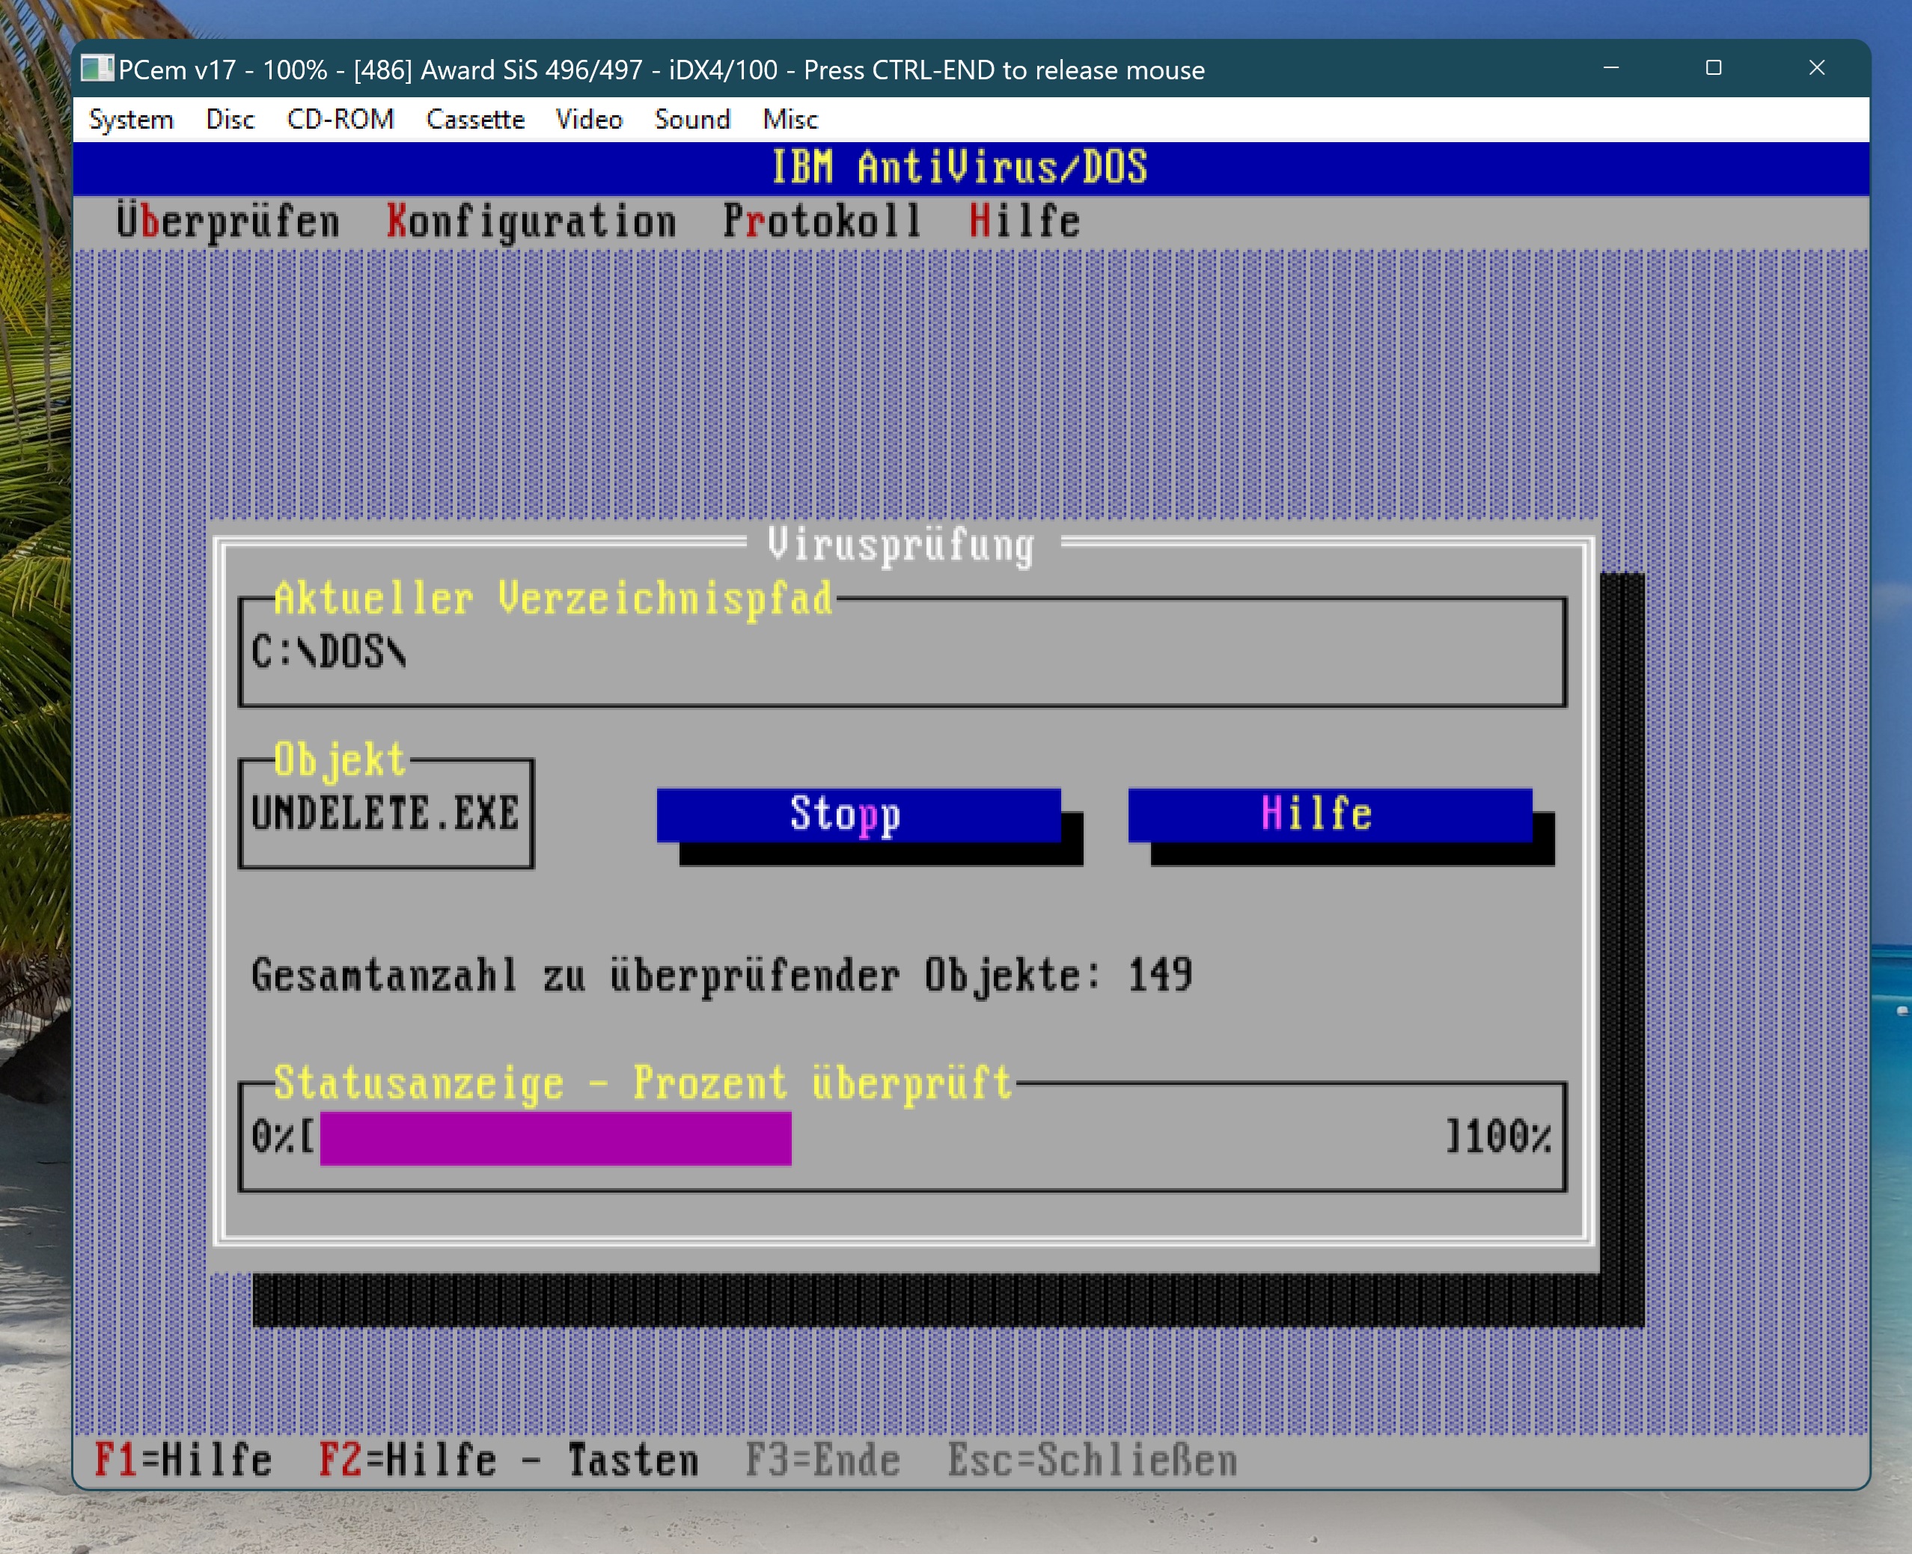This screenshot has width=1912, height=1554.
Task: Open the System menu in PCem
Action: click(x=131, y=119)
